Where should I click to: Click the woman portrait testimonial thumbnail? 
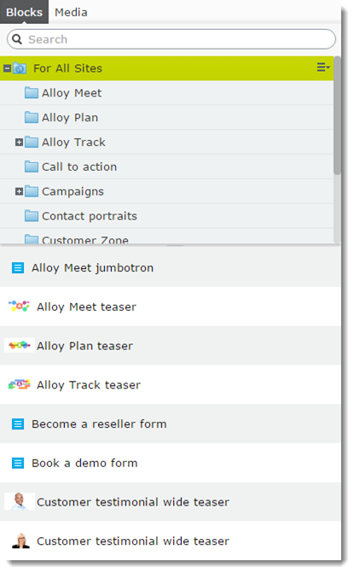point(20,541)
